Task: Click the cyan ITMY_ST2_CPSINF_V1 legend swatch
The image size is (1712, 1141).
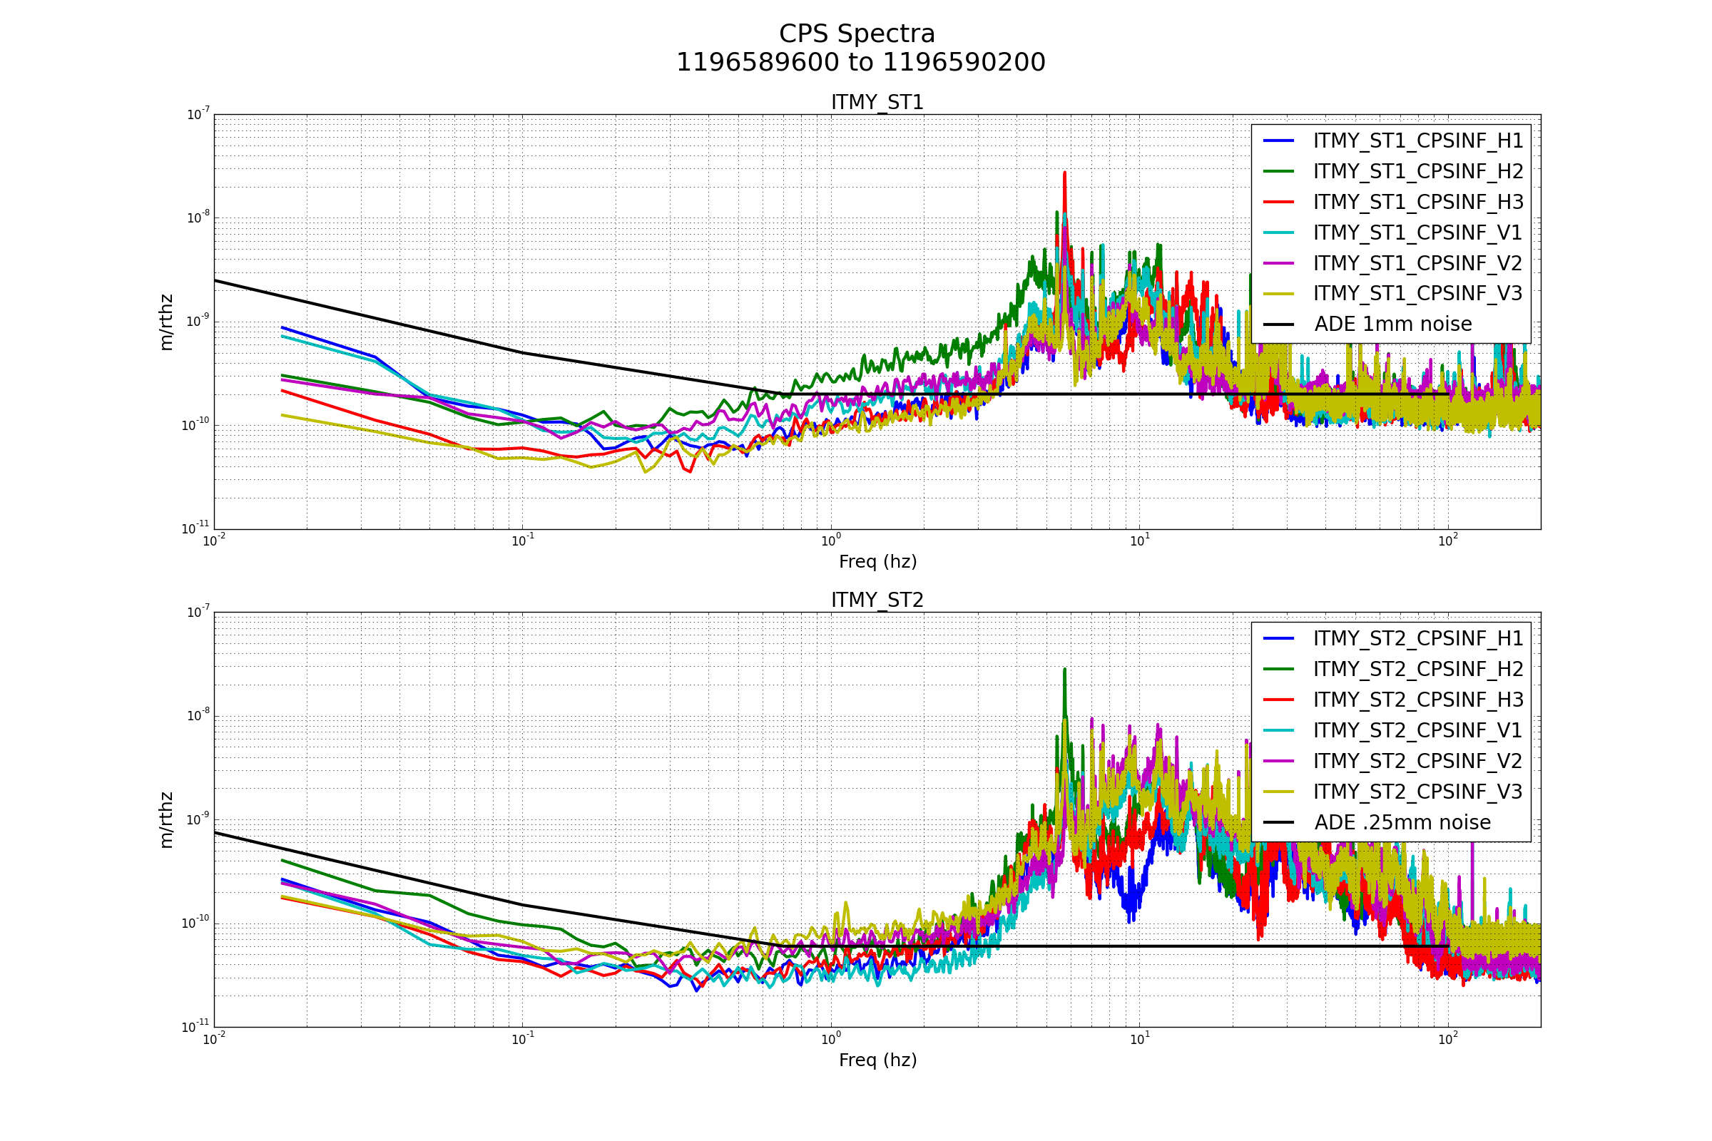Action: (x=1278, y=730)
